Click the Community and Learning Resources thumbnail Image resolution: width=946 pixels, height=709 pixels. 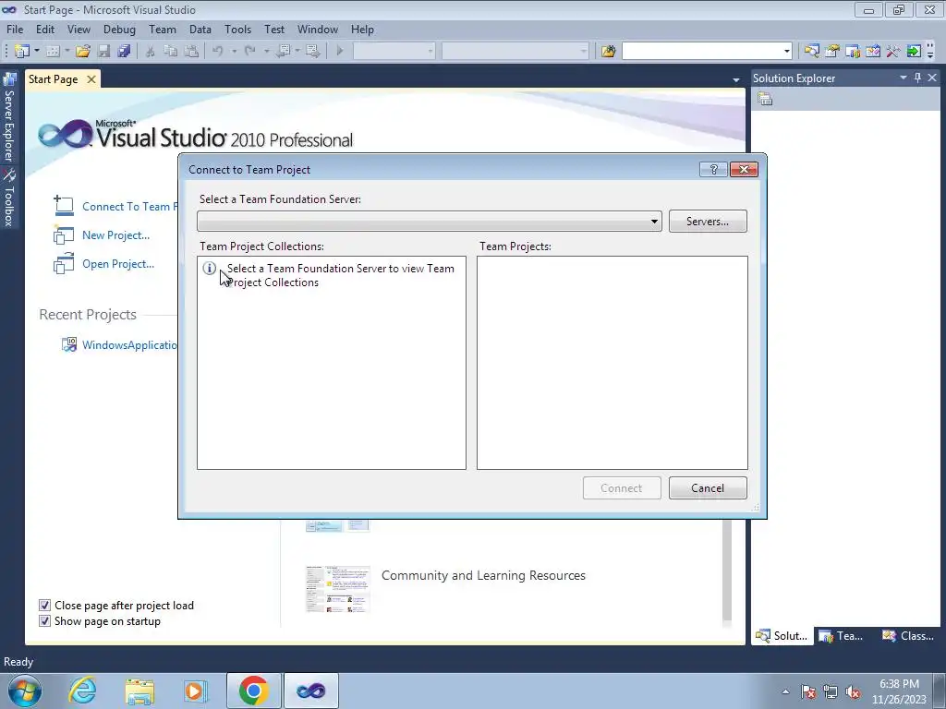(338, 589)
